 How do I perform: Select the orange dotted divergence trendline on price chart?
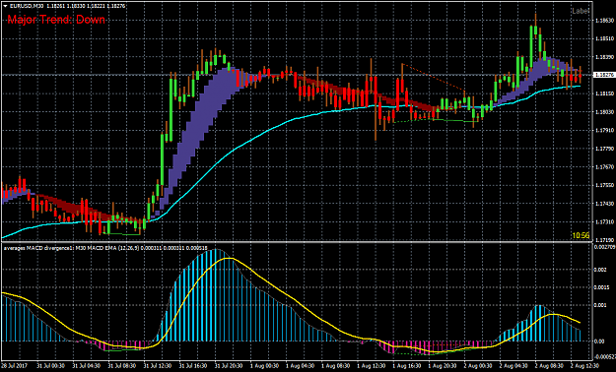434,78
